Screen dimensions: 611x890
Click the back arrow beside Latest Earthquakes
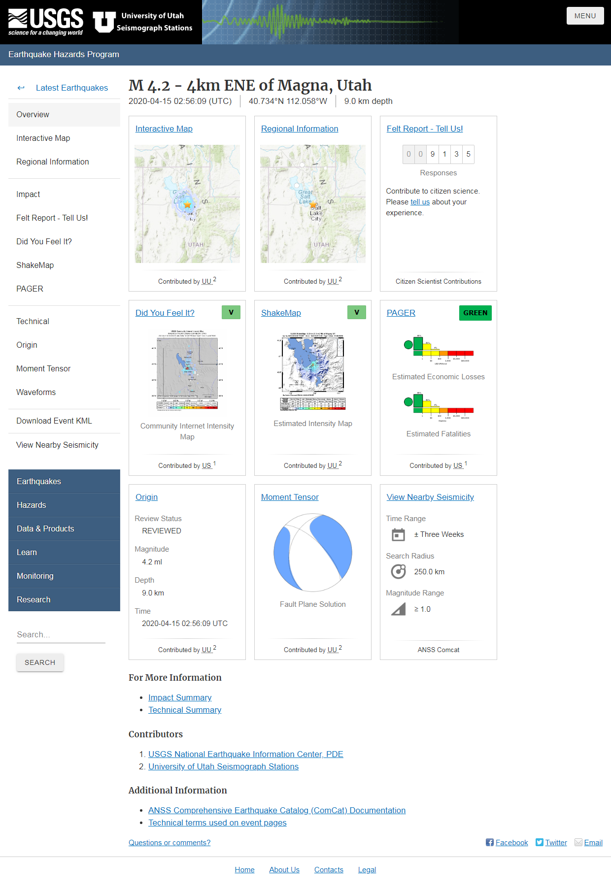[21, 88]
